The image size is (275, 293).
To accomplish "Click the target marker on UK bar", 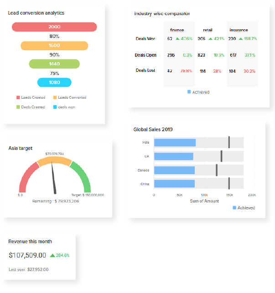I will click(221, 156).
